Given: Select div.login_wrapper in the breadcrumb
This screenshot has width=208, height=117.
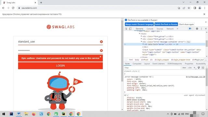Looking at the screenshot, I should pyautogui.click(x=162, y=60).
